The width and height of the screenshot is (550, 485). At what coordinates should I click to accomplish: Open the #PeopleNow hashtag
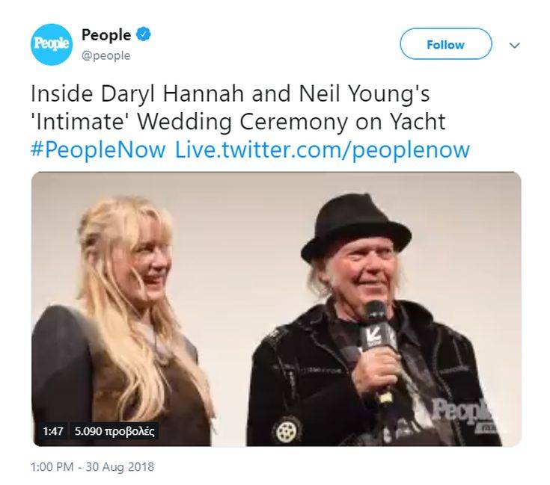(98, 149)
